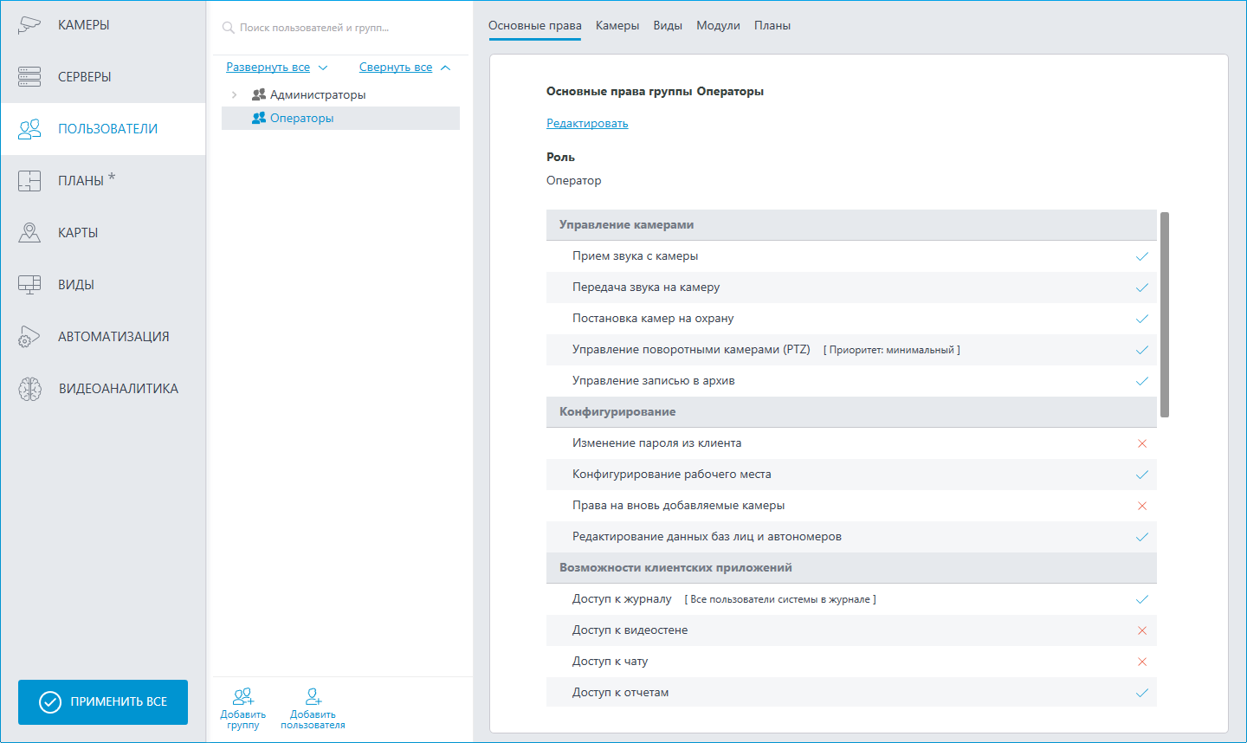Image resolution: width=1247 pixels, height=743 pixels.
Task: Click the Конфигурирование section header
Action: (x=851, y=412)
